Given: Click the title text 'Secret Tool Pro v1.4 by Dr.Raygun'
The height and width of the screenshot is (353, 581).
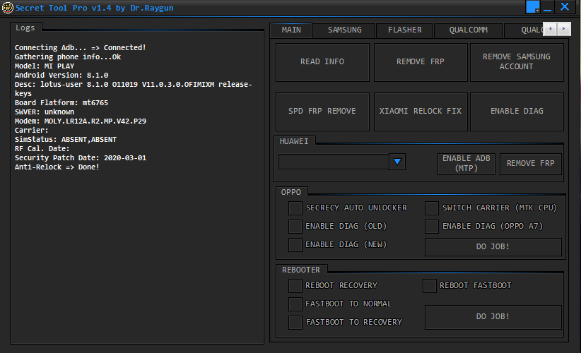Looking at the screenshot, I should (95, 8).
